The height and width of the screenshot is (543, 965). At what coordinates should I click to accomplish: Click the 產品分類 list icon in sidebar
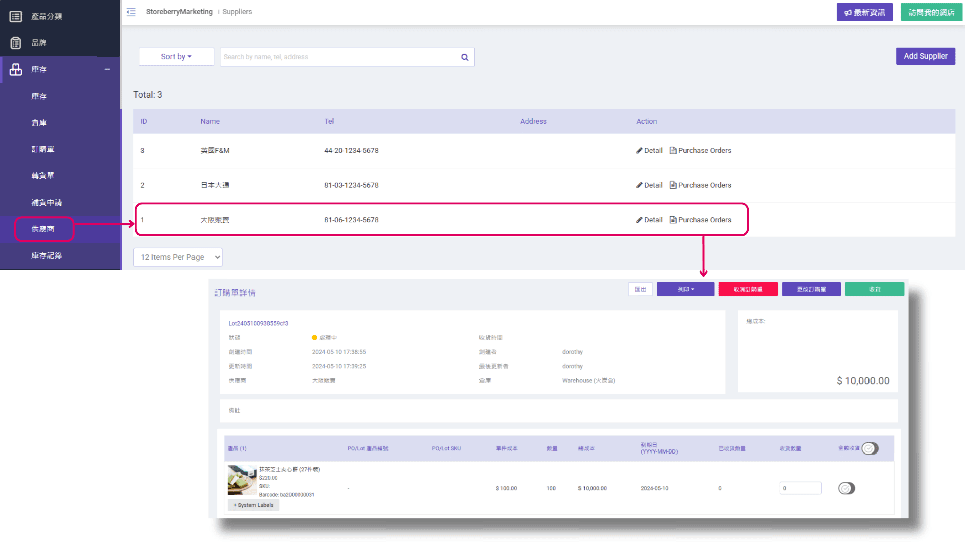coord(16,16)
